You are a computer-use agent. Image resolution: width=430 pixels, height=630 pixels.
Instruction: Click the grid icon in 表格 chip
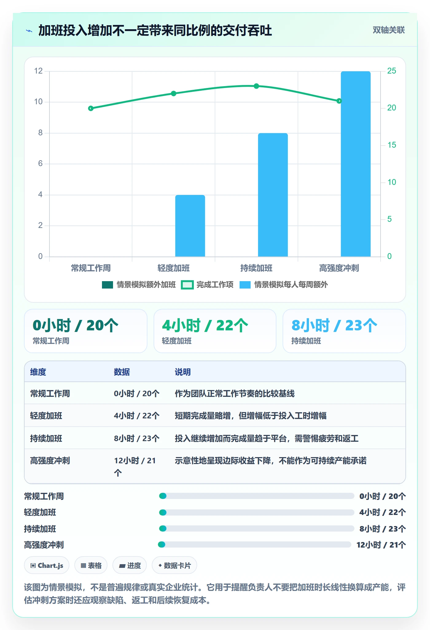pyautogui.click(x=83, y=565)
